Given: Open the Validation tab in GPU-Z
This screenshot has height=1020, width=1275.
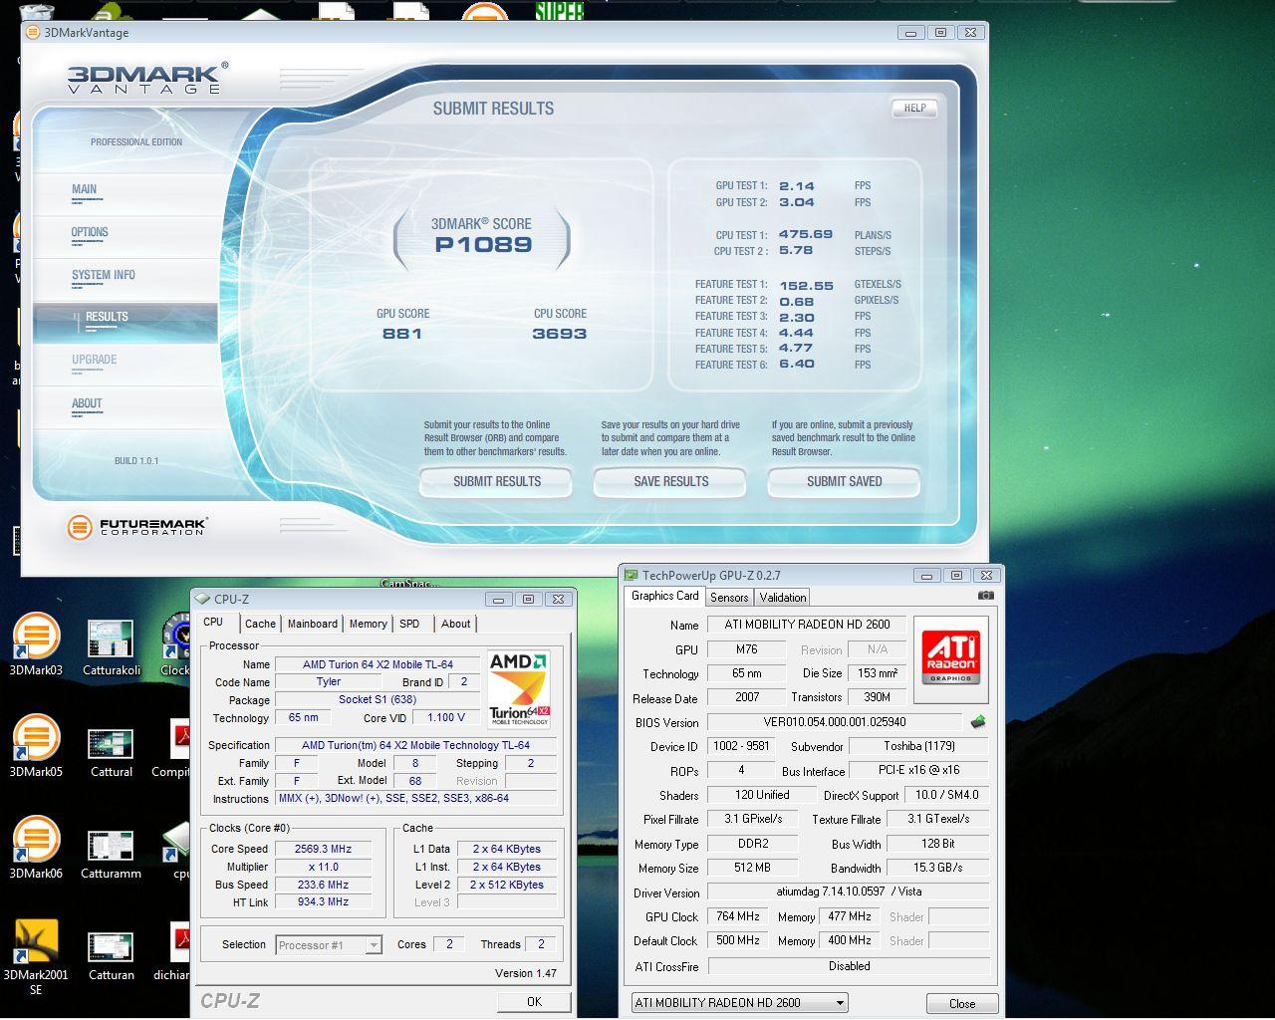Looking at the screenshot, I should (x=782, y=598).
